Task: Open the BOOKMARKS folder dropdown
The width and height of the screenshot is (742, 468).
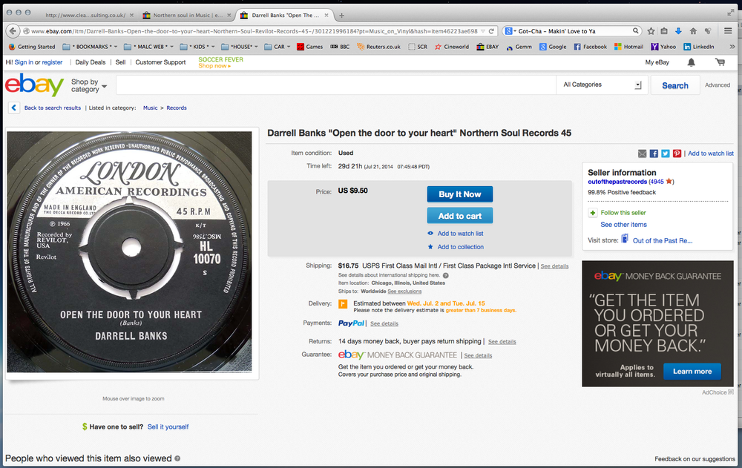Action: tap(90, 47)
